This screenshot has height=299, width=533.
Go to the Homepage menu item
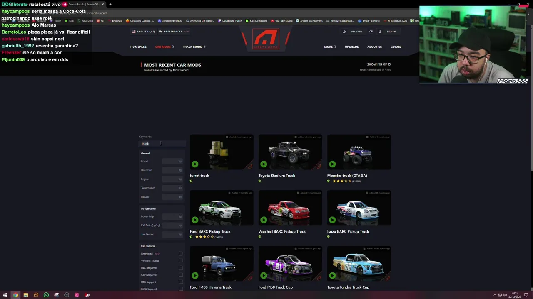click(x=138, y=47)
